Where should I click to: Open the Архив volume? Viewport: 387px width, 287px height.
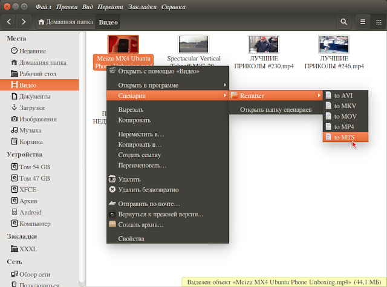39,201
